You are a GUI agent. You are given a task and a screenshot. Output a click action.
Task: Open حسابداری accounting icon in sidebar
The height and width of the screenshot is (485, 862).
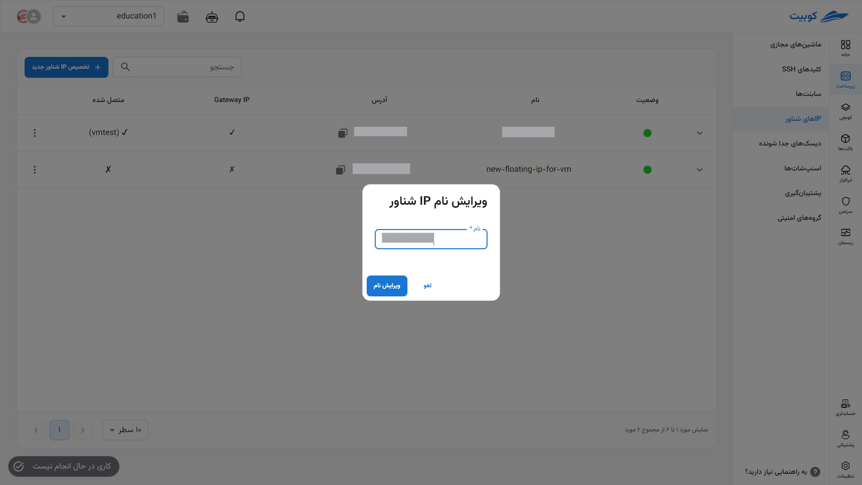(846, 407)
